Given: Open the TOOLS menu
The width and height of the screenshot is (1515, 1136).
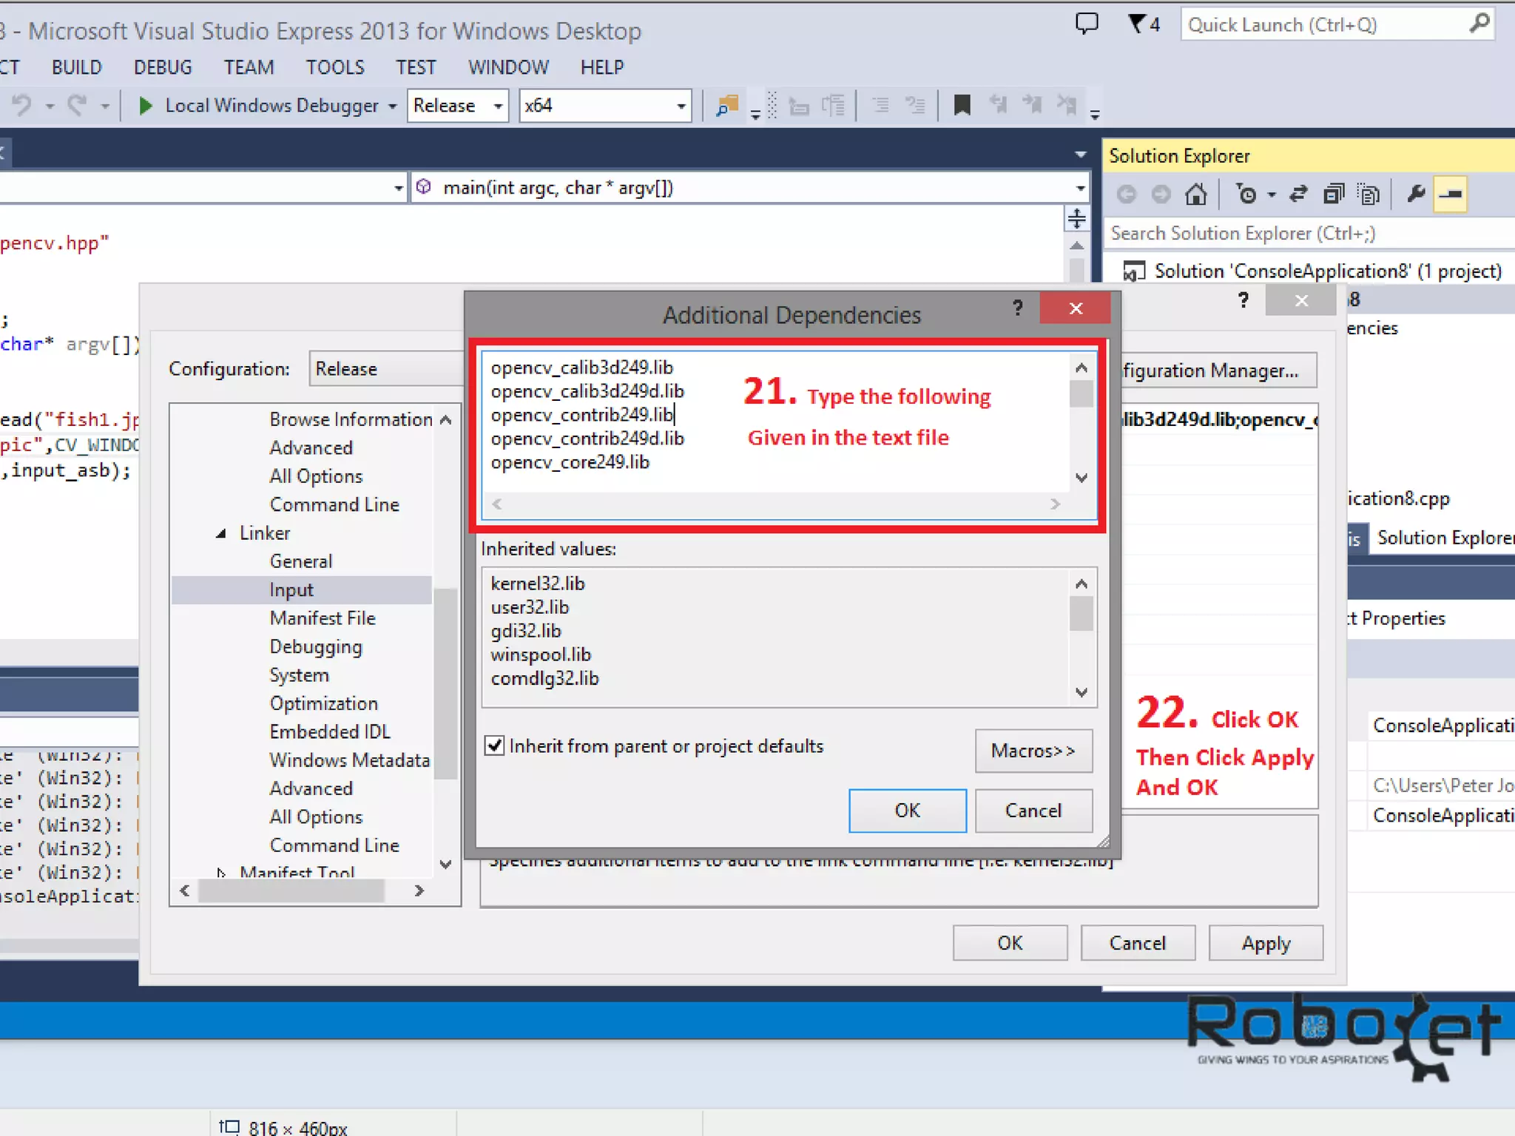Looking at the screenshot, I should click(x=335, y=67).
